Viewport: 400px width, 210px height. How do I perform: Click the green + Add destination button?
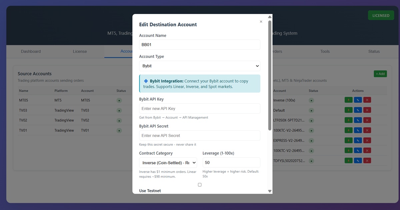click(380, 74)
